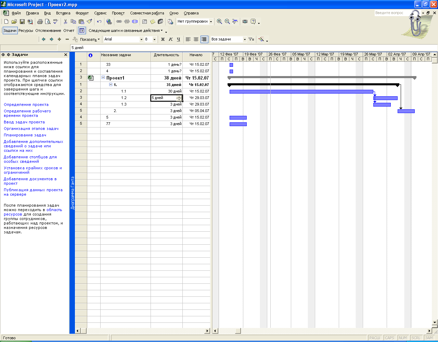Viewport: 438px width, 342px height.
Task: Cut the selection with the scissors icon
Action: (x=65, y=22)
